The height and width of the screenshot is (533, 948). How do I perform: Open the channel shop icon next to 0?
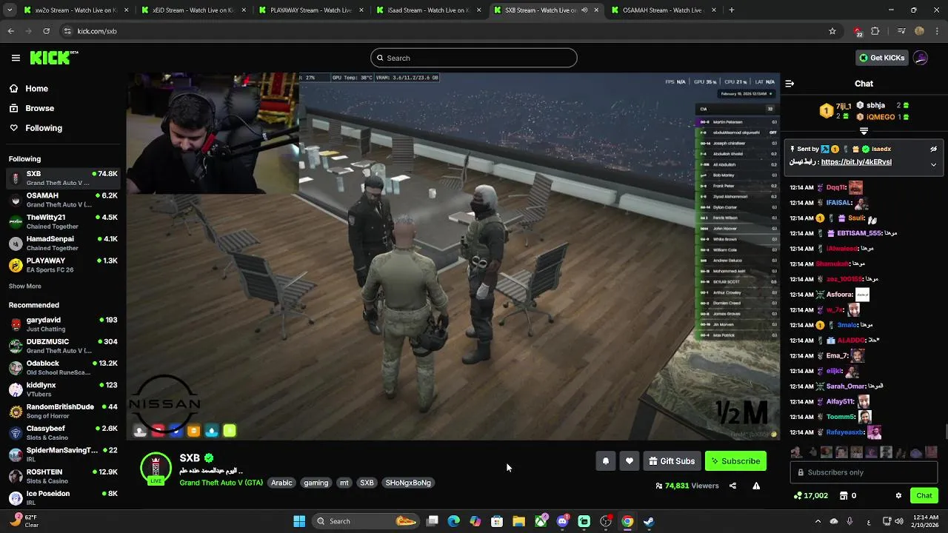click(x=844, y=495)
